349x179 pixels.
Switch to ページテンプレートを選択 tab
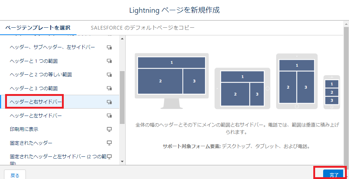pos(38,28)
